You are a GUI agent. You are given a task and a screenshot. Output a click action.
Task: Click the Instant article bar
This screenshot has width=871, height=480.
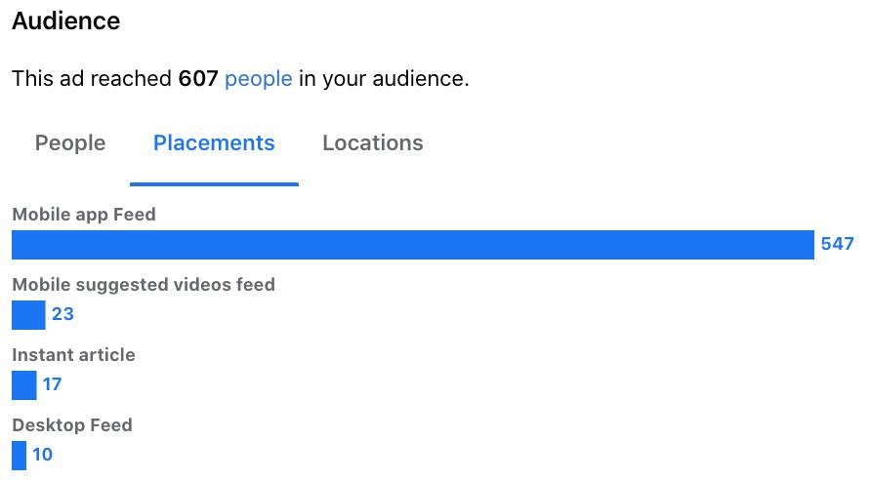pos(23,385)
